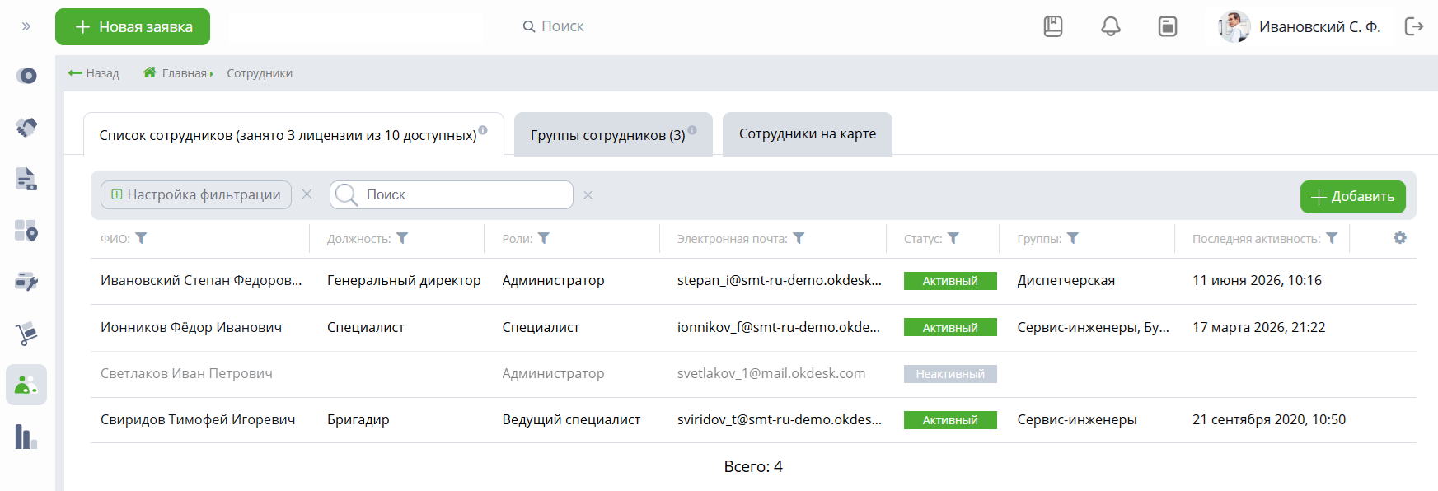Open the top sidebar circle toggle icon
This screenshot has height=491, width=1438.
(26, 76)
